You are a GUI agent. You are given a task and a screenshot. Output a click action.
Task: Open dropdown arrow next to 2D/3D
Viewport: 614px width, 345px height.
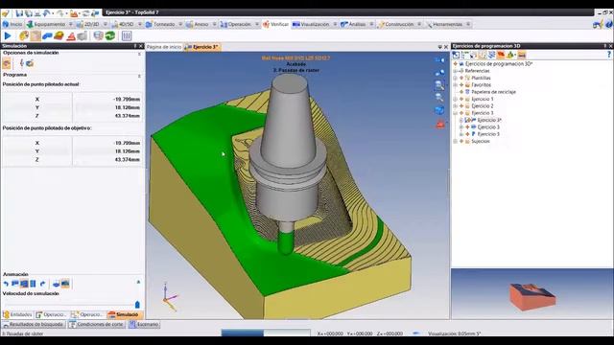[x=105, y=24]
